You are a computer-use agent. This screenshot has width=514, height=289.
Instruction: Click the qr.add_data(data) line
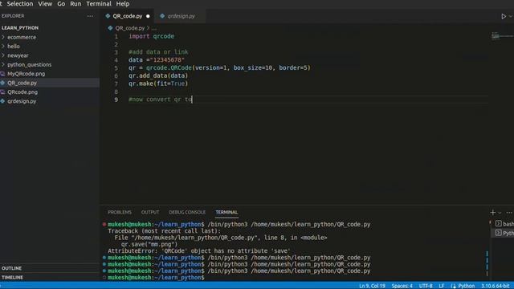tap(158, 75)
